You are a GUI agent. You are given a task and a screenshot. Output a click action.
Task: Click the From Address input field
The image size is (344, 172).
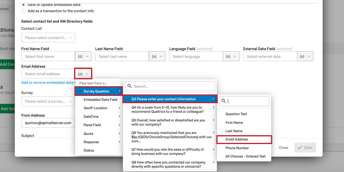coord(48,123)
